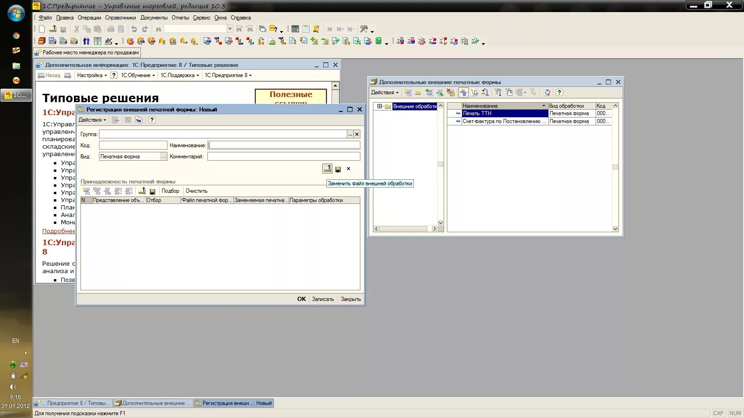Click the help icon in Регистрация form toolbar

[152, 120]
